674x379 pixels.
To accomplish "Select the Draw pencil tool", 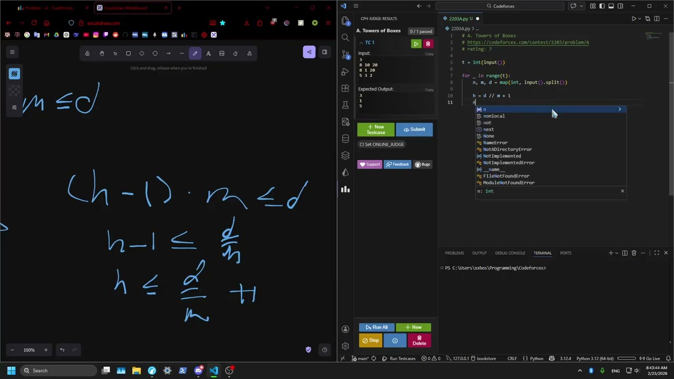I will coord(195,53).
